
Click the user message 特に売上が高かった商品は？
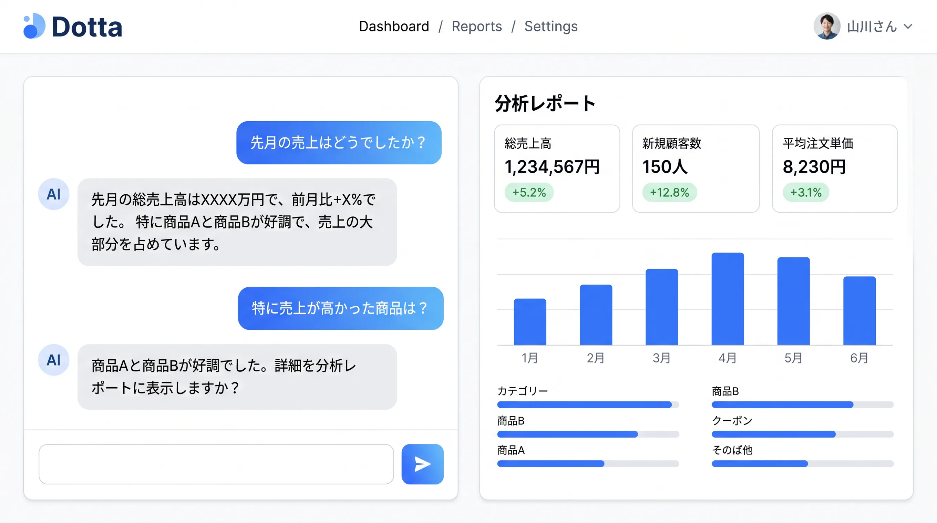340,308
